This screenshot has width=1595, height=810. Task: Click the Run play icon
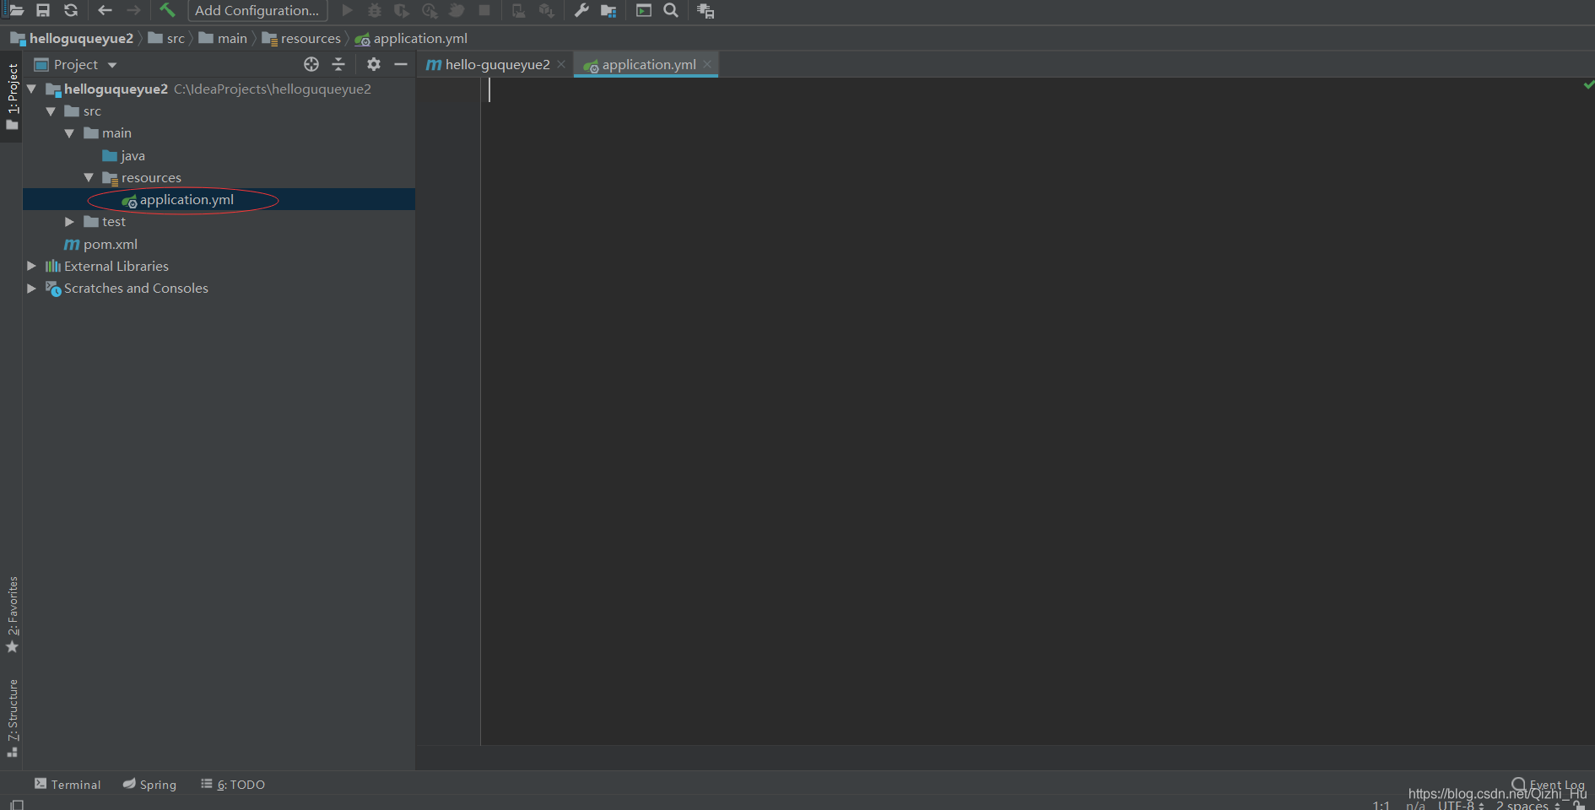(x=347, y=10)
